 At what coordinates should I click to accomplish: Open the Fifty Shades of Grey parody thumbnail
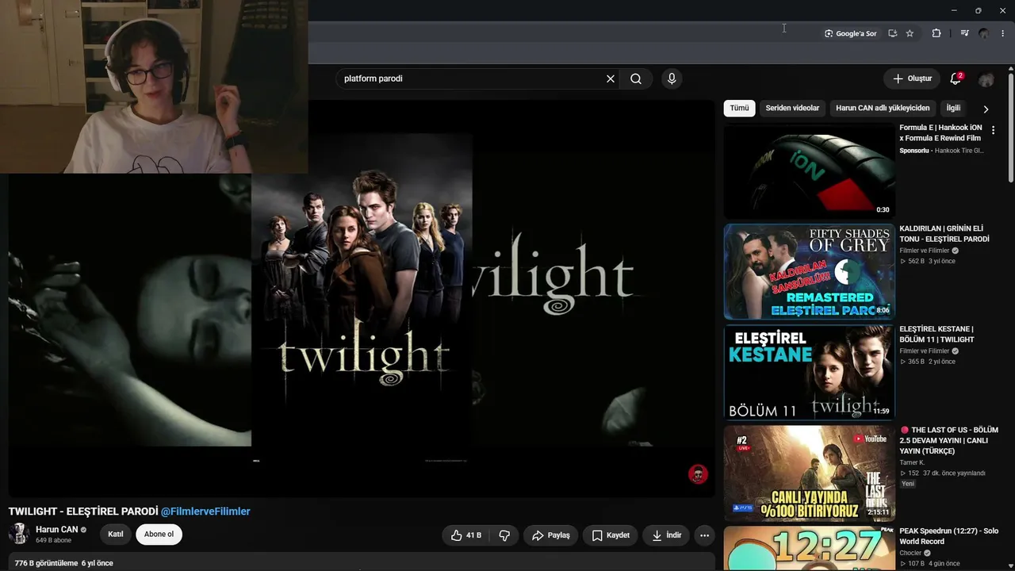click(809, 271)
